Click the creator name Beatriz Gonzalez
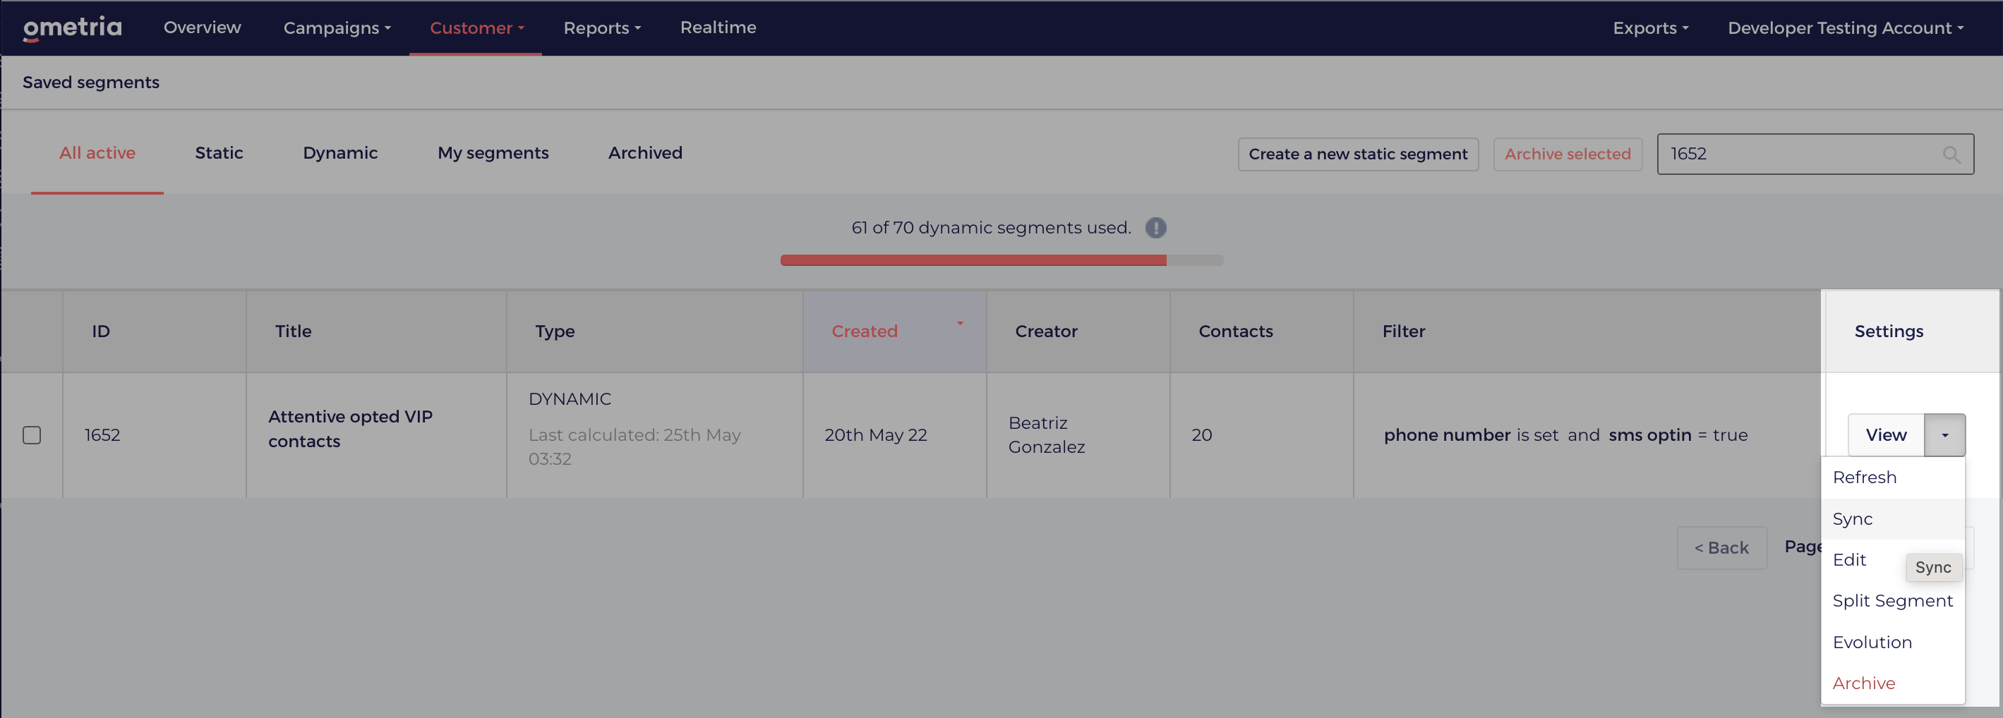This screenshot has width=2003, height=718. click(x=1046, y=435)
